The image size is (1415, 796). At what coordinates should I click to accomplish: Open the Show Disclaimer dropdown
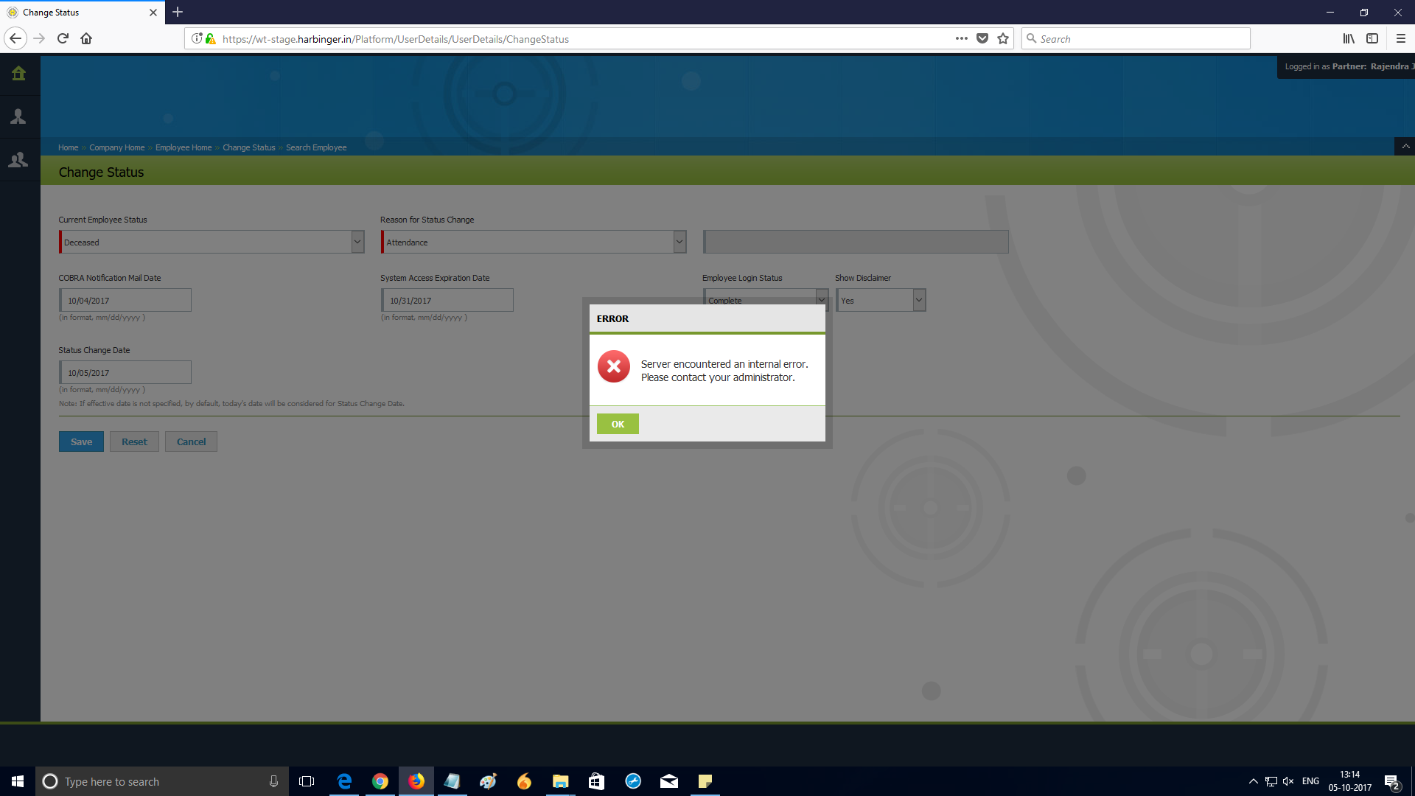[x=918, y=300]
